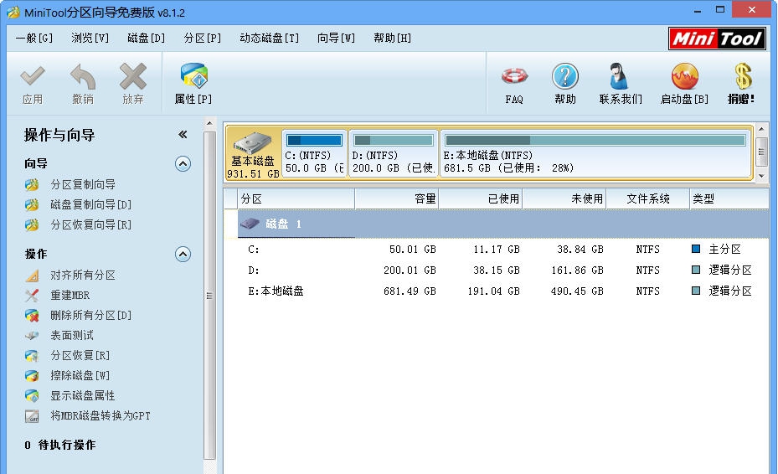Click the 磁盘复制向导[D] link text
This screenshot has width=778, height=474.
point(90,204)
